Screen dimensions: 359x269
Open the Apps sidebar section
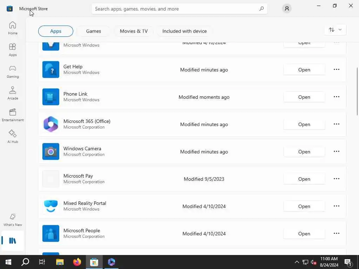click(13, 50)
